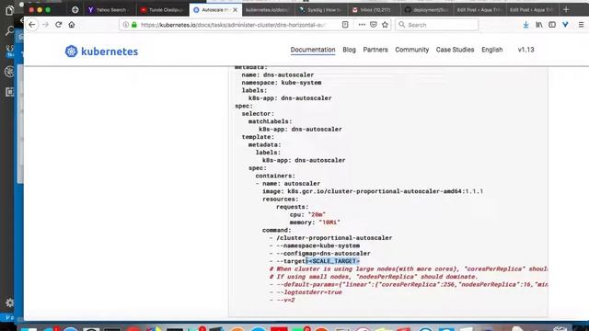Open Extensions view in VS Code sidebar
The width and height of the screenshot is (589, 331).
9,92
